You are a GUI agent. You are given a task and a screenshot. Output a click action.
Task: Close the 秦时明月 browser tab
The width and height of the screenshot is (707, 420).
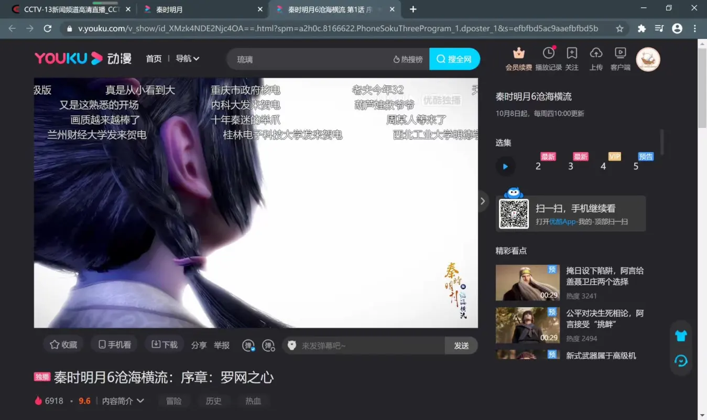(x=260, y=9)
